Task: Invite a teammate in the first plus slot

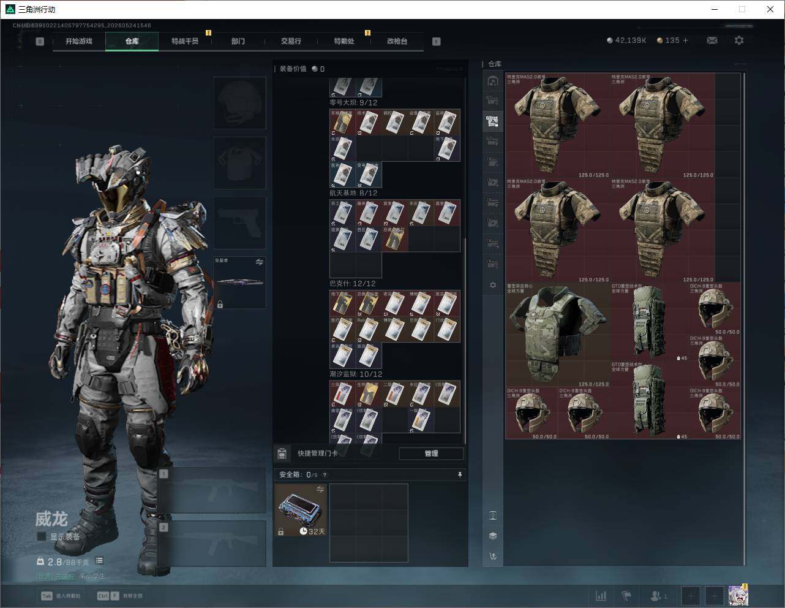Action: 691,596
